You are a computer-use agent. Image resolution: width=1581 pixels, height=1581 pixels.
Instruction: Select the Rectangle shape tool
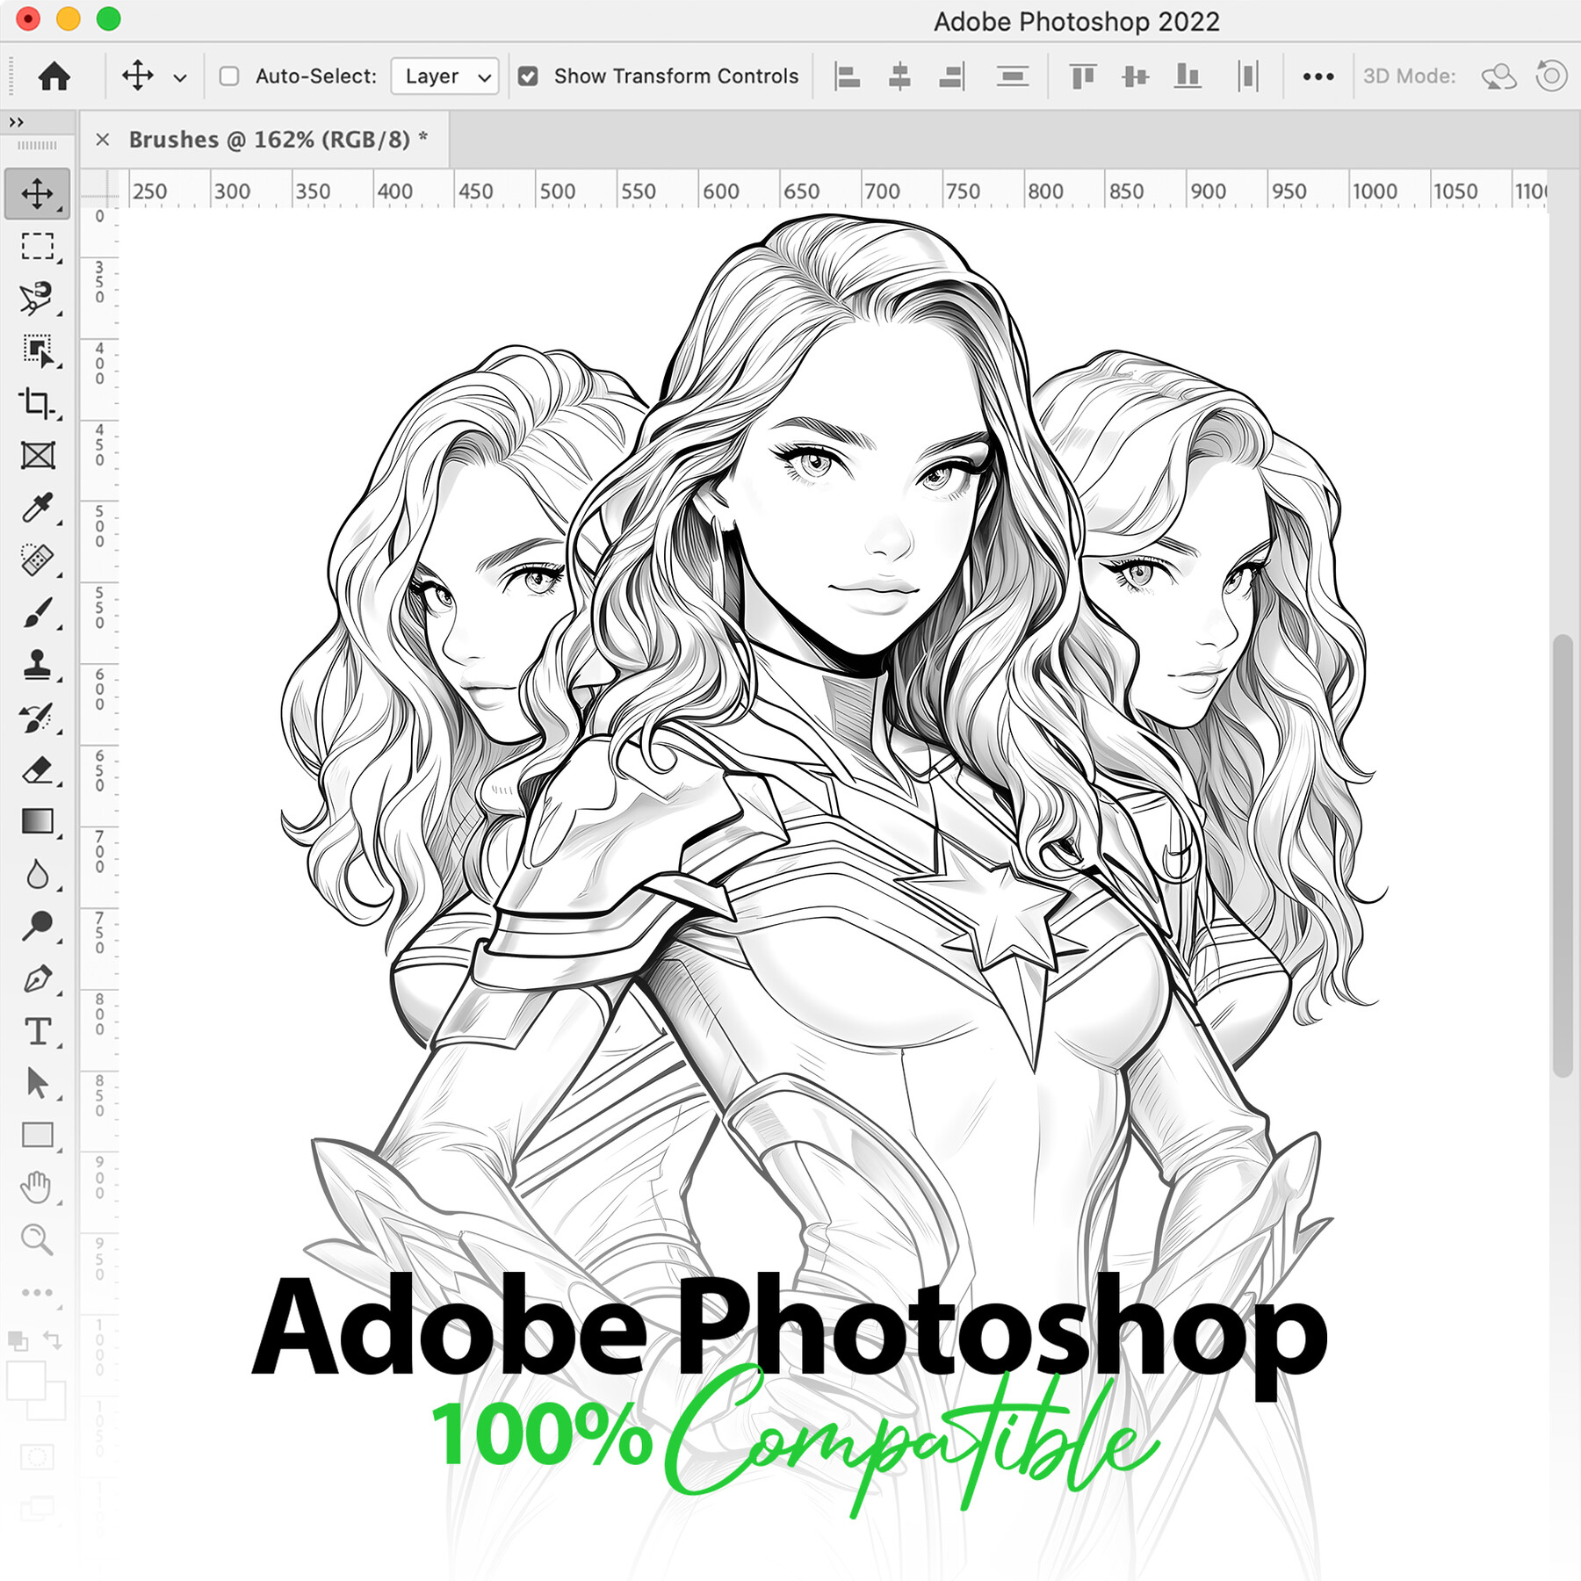coord(37,1136)
